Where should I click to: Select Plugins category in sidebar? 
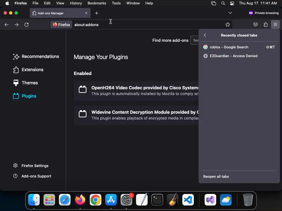[25, 96]
